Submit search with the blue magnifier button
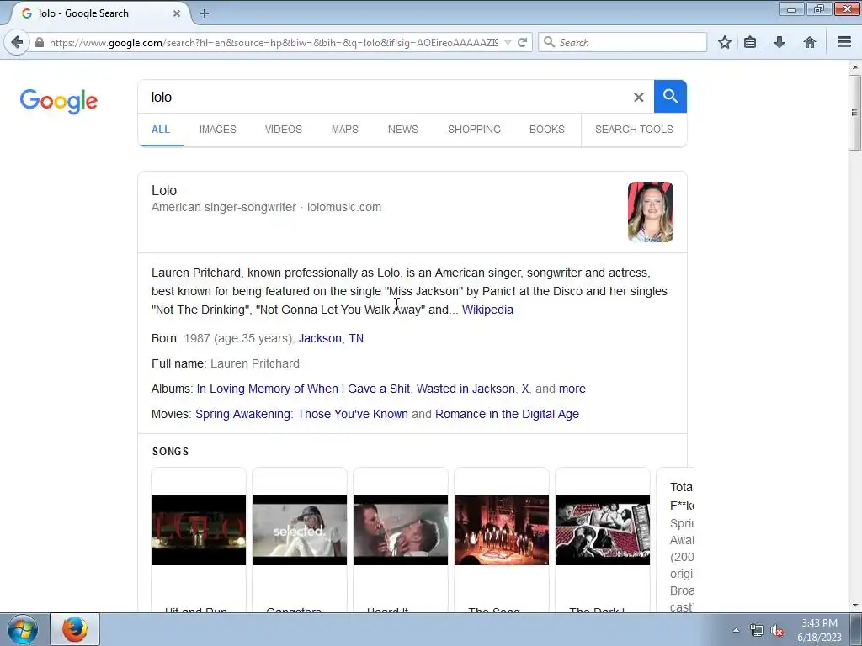This screenshot has height=646, width=862. (670, 96)
